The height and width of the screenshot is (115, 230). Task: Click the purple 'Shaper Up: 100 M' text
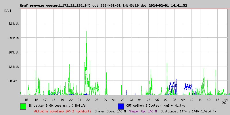143,111
